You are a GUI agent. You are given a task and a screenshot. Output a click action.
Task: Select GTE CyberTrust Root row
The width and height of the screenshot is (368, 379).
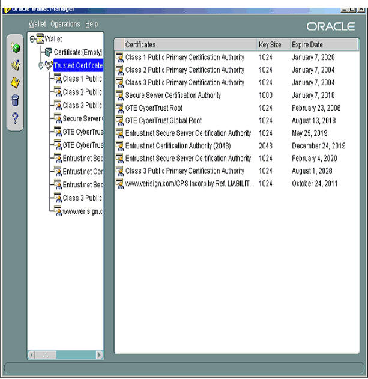[x=237, y=108]
